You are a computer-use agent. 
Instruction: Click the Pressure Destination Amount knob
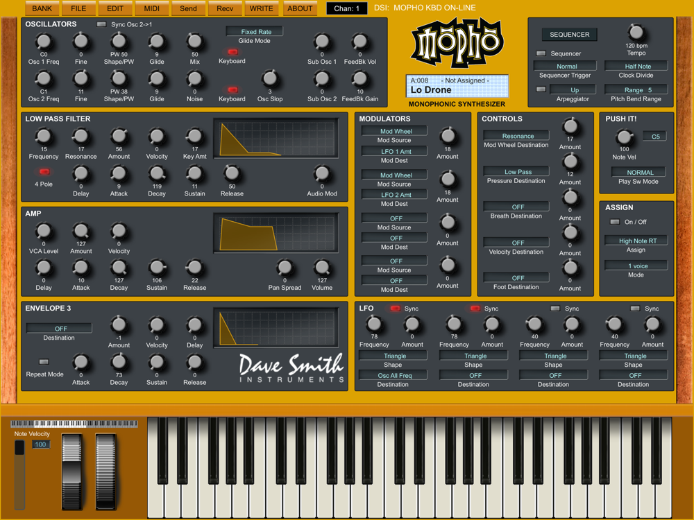[570, 162]
